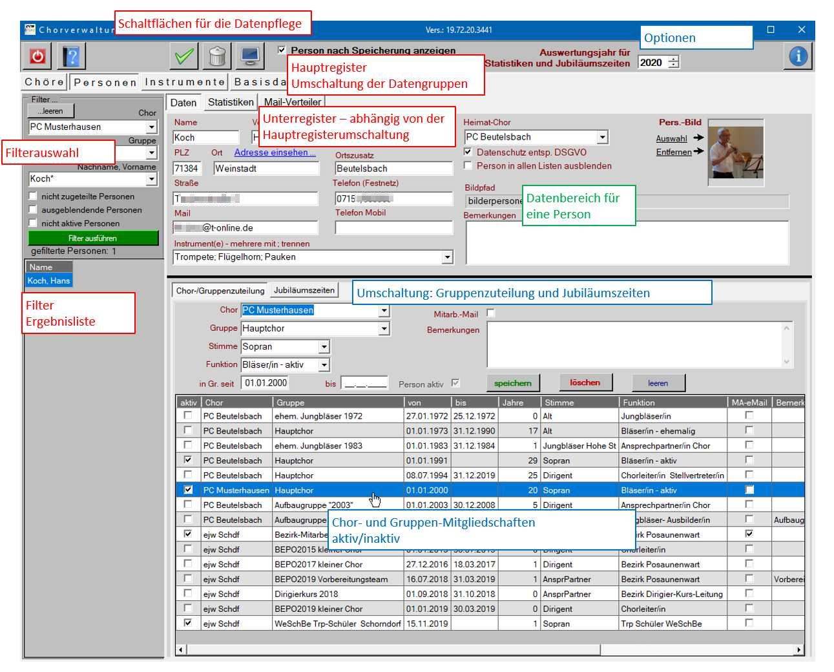Click the red power exit icon

[x=37, y=56]
